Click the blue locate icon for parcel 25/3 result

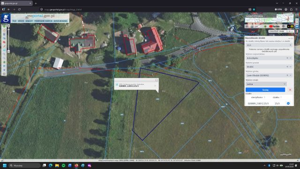[288, 103]
